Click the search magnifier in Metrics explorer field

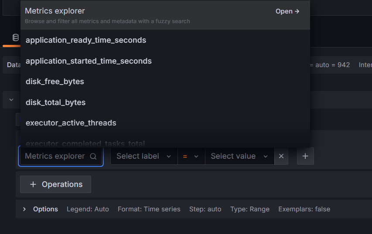(x=93, y=156)
